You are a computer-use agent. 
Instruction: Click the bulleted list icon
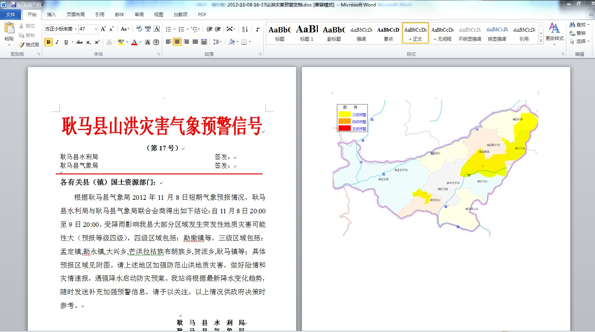pos(168,29)
